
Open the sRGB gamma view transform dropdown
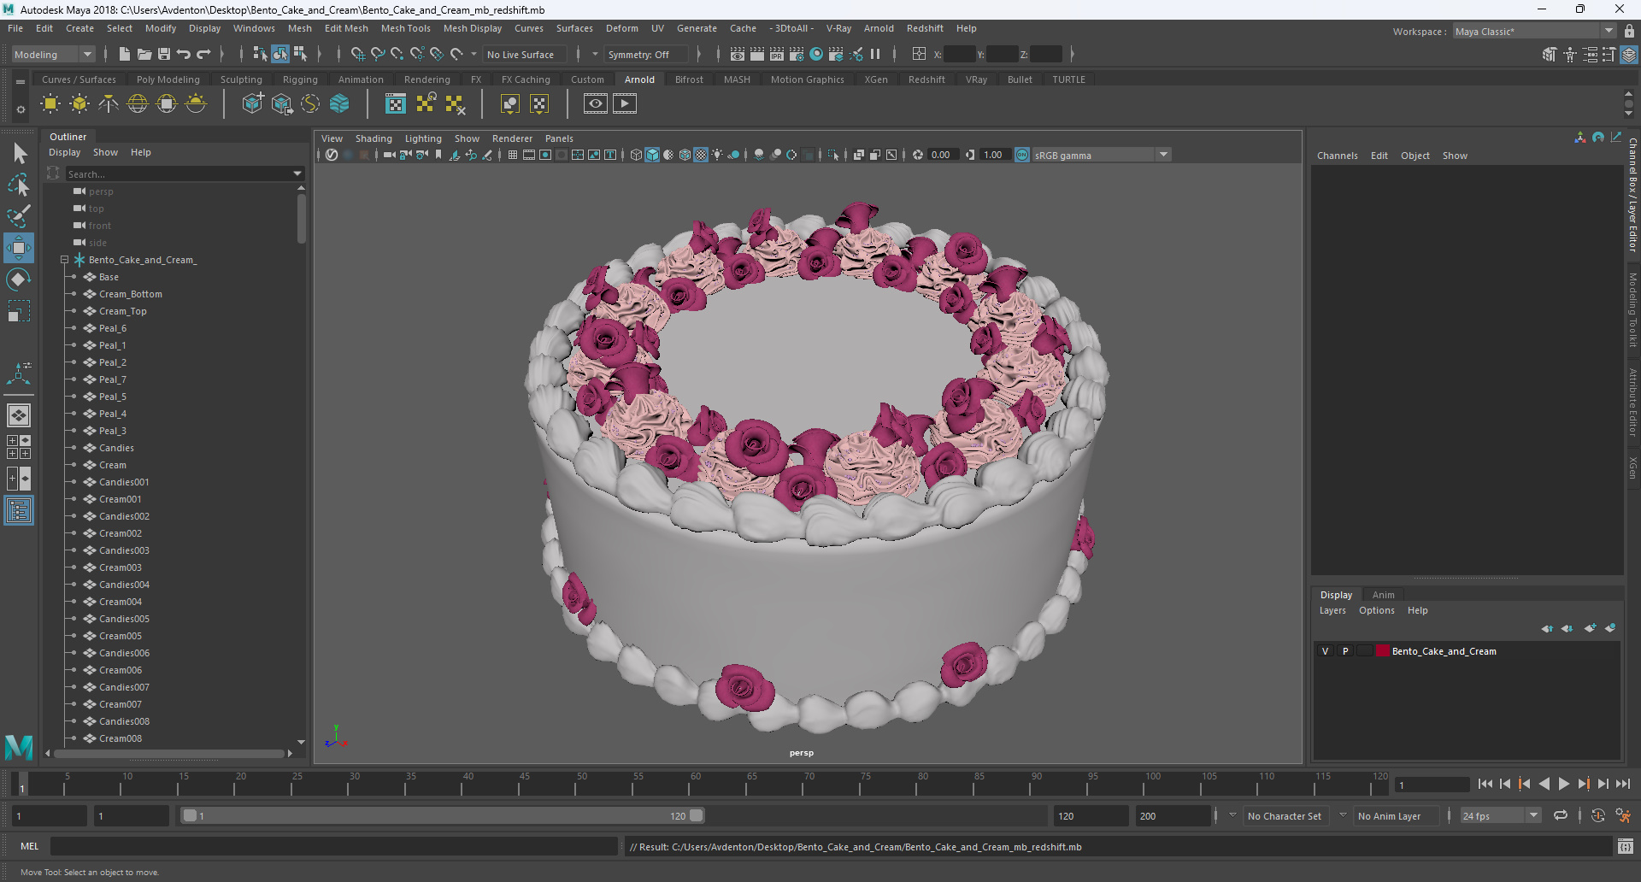1101,155
